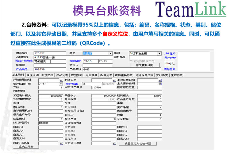Click the 固定资产编号 field showing 110710
Viewport: 230px width, 154px height.
tap(104, 88)
